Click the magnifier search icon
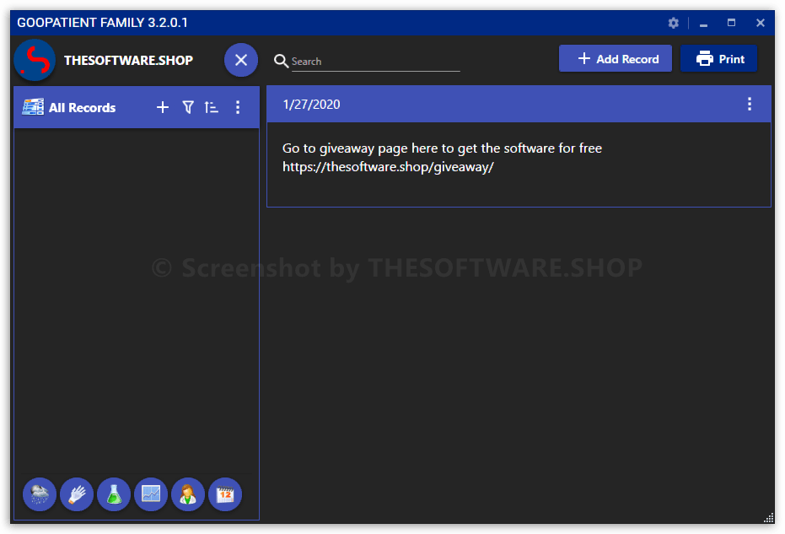The width and height of the screenshot is (785, 534). [x=281, y=61]
